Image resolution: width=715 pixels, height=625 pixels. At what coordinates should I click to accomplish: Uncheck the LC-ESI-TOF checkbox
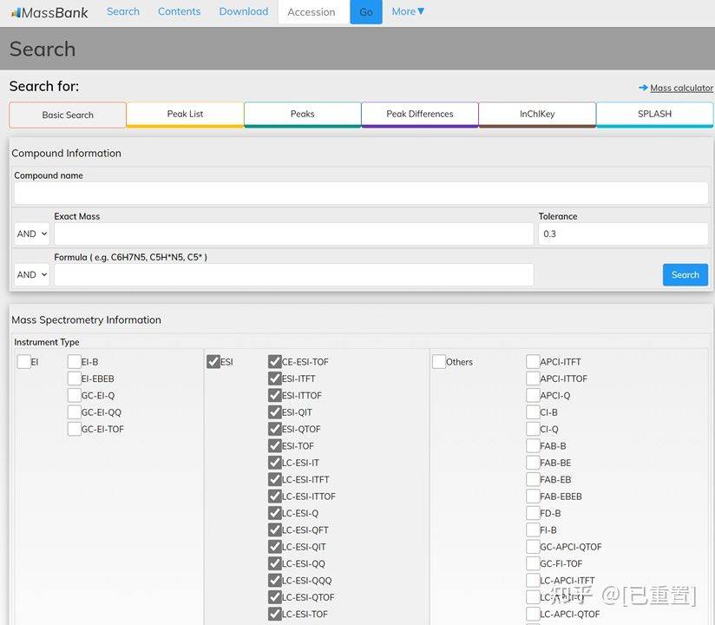(x=274, y=614)
